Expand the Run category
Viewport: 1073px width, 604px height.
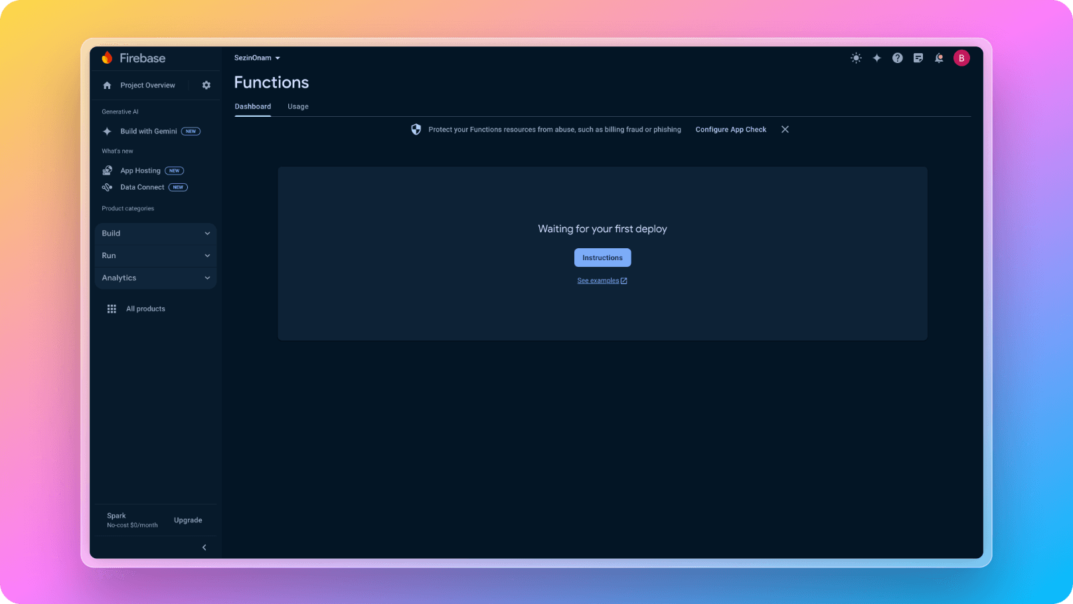click(x=155, y=256)
